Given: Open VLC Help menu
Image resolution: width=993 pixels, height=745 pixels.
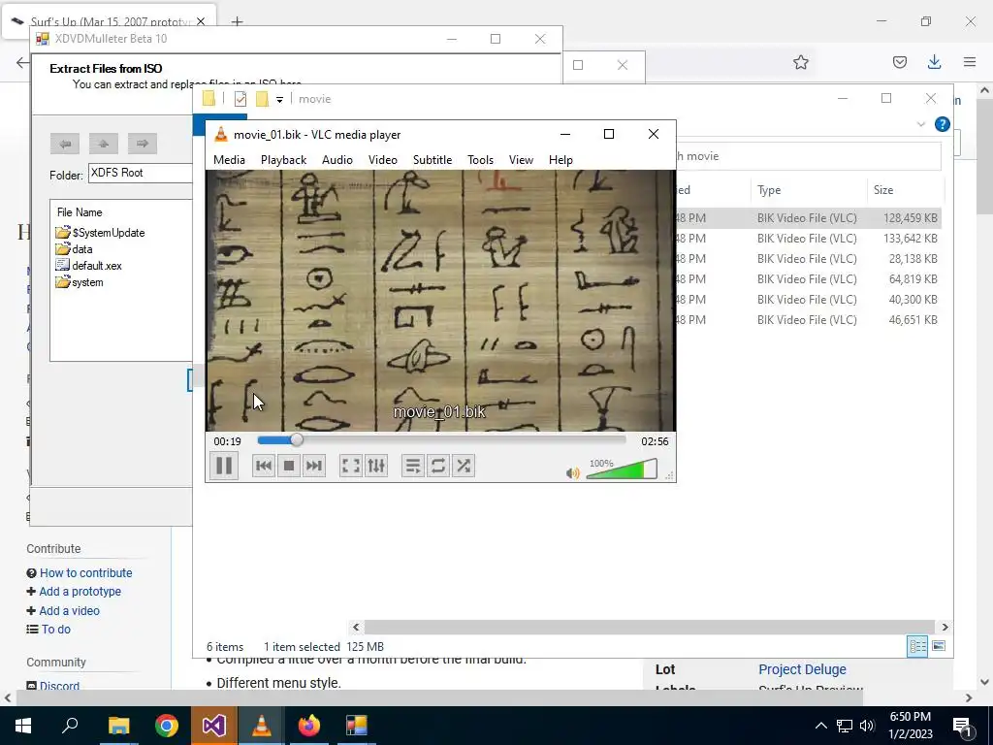Looking at the screenshot, I should (x=561, y=160).
